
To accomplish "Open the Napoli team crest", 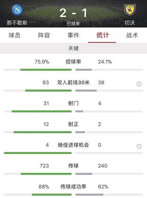I will tap(17, 10).
